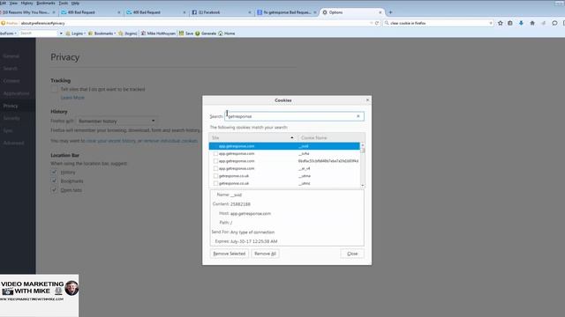Close the first 400 Bad Request tab
The height and width of the screenshot is (317, 565).
(x=119, y=12)
